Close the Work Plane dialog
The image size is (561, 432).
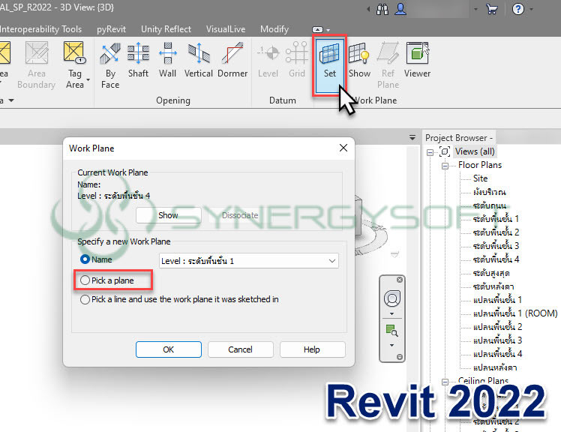[343, 148]
